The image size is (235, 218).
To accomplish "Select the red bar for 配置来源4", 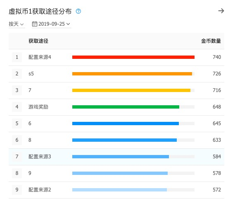I will (133, 57).
